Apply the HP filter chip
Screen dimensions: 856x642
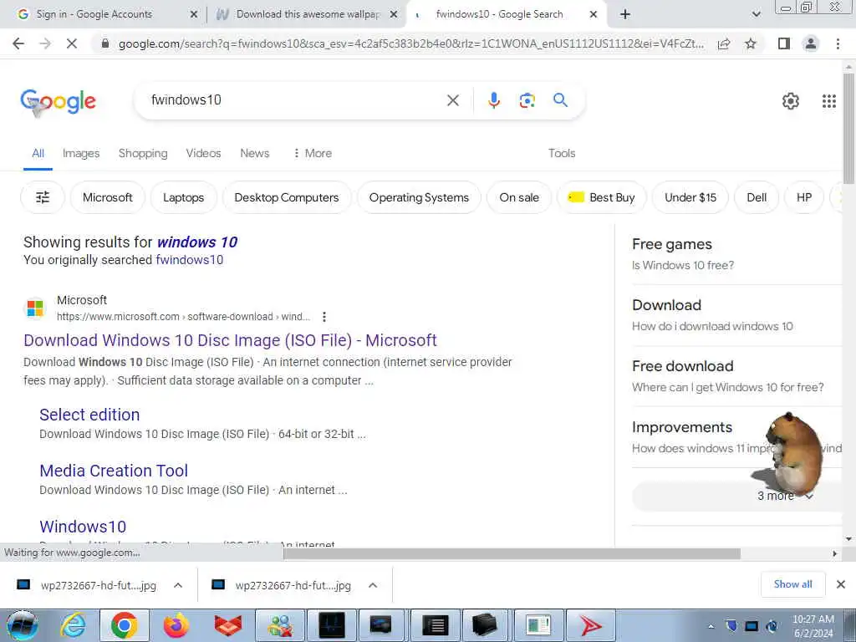[803, 197]
